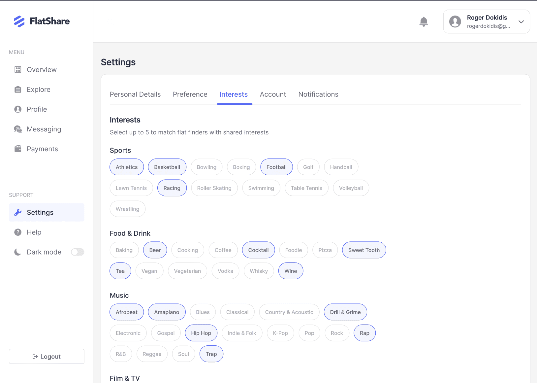The image size is (537, 383).
Task: Select the Roller Skating chip
Action: pos(214,188)
